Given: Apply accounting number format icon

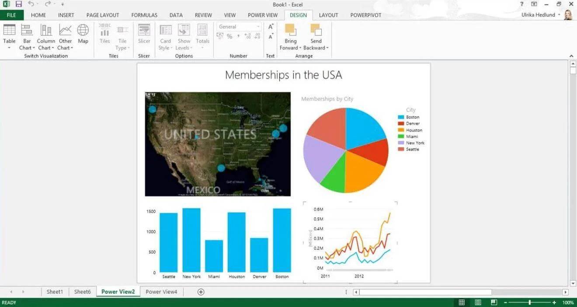Looking at the screenshot, I should (x=220, y=37).
